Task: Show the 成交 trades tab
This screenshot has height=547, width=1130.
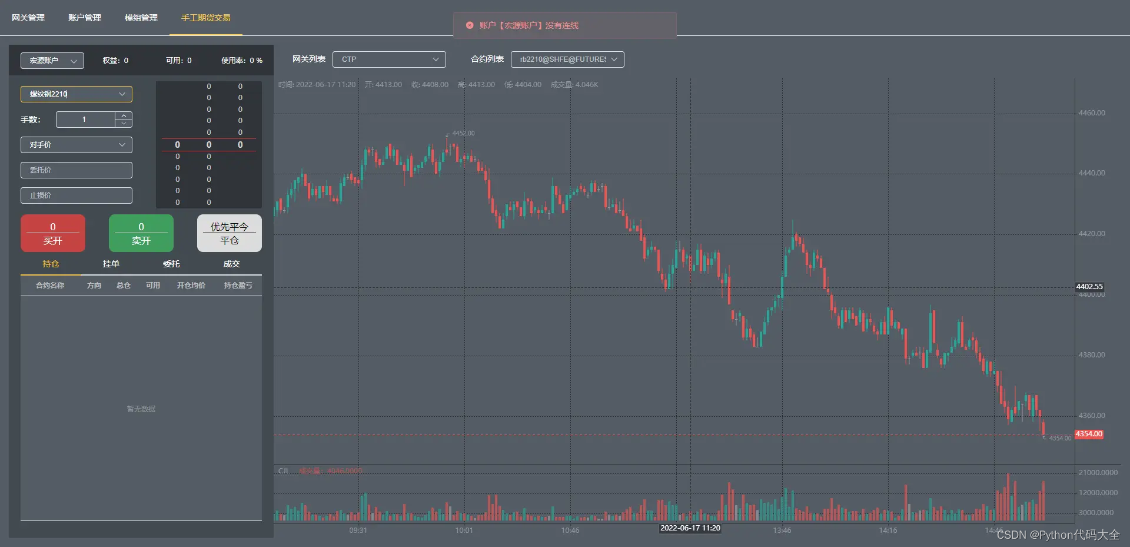Action: (232, 264)
